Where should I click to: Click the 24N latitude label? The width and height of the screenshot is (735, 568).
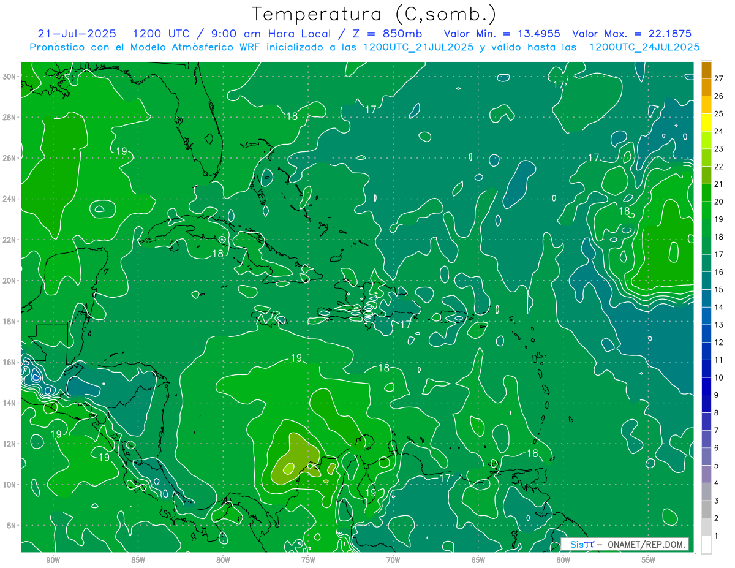(x=9, y=199)
